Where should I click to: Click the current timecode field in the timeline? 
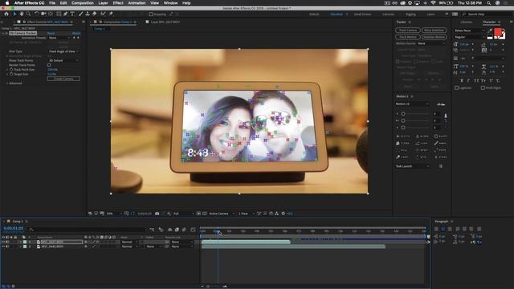coord(14,228)
